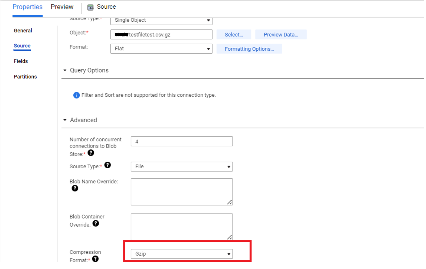Image resolution: width=426 pixels, height=269 pixels.
Task: Click the Source transformation icon in header
Action: [x=90, y=7]
